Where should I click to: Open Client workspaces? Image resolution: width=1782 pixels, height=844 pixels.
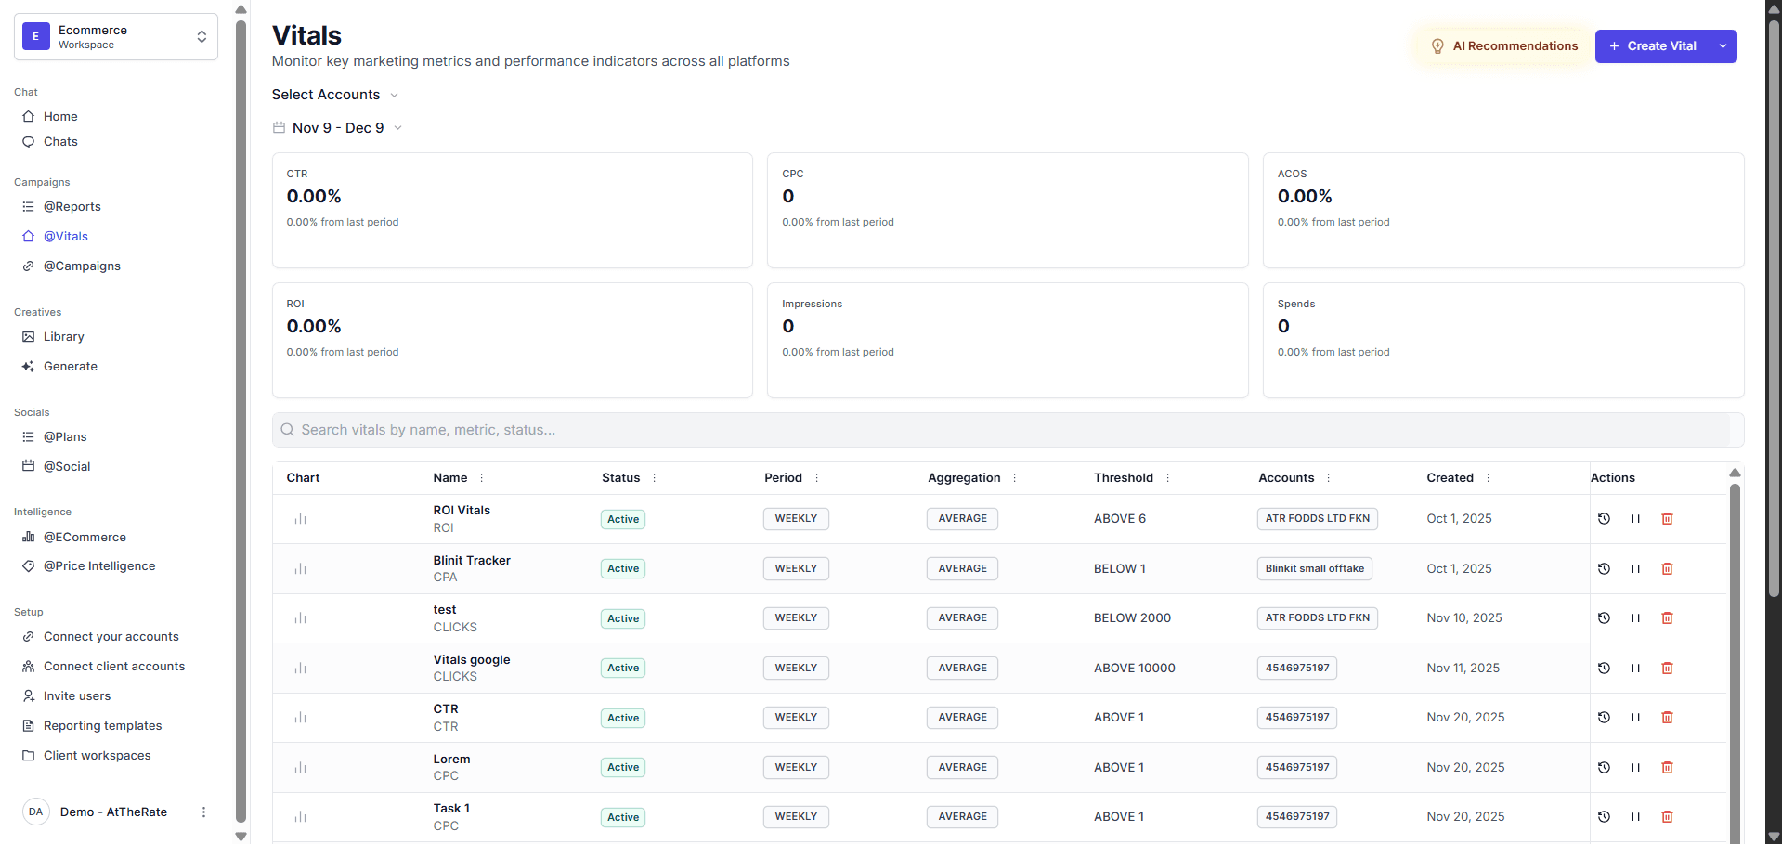click(x=116, y=756)
